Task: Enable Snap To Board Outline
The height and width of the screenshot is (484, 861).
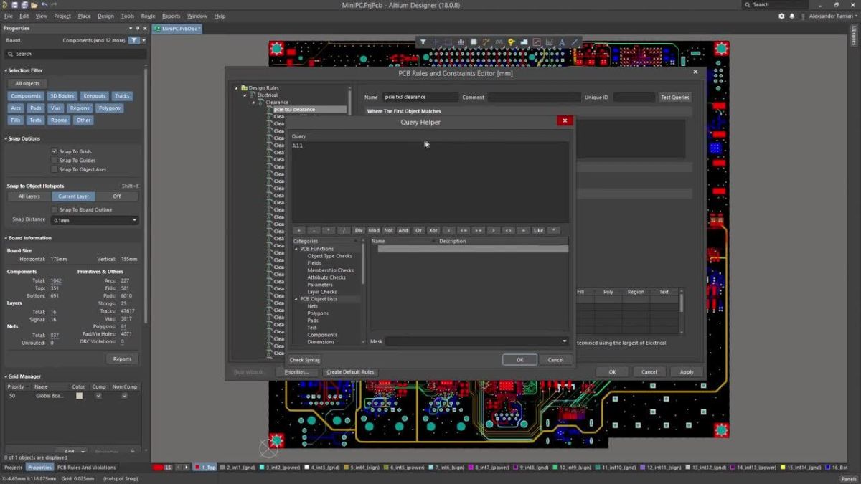Action: pyautogui.click(x=54, y=209)
